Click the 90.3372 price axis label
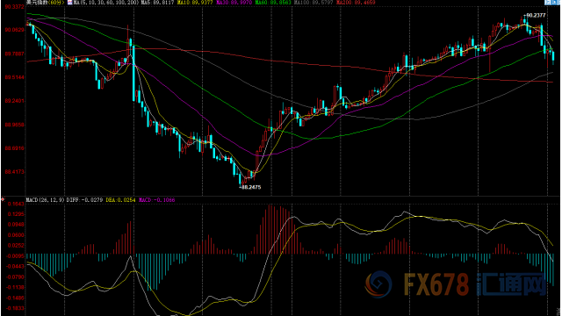 (14, 6)
